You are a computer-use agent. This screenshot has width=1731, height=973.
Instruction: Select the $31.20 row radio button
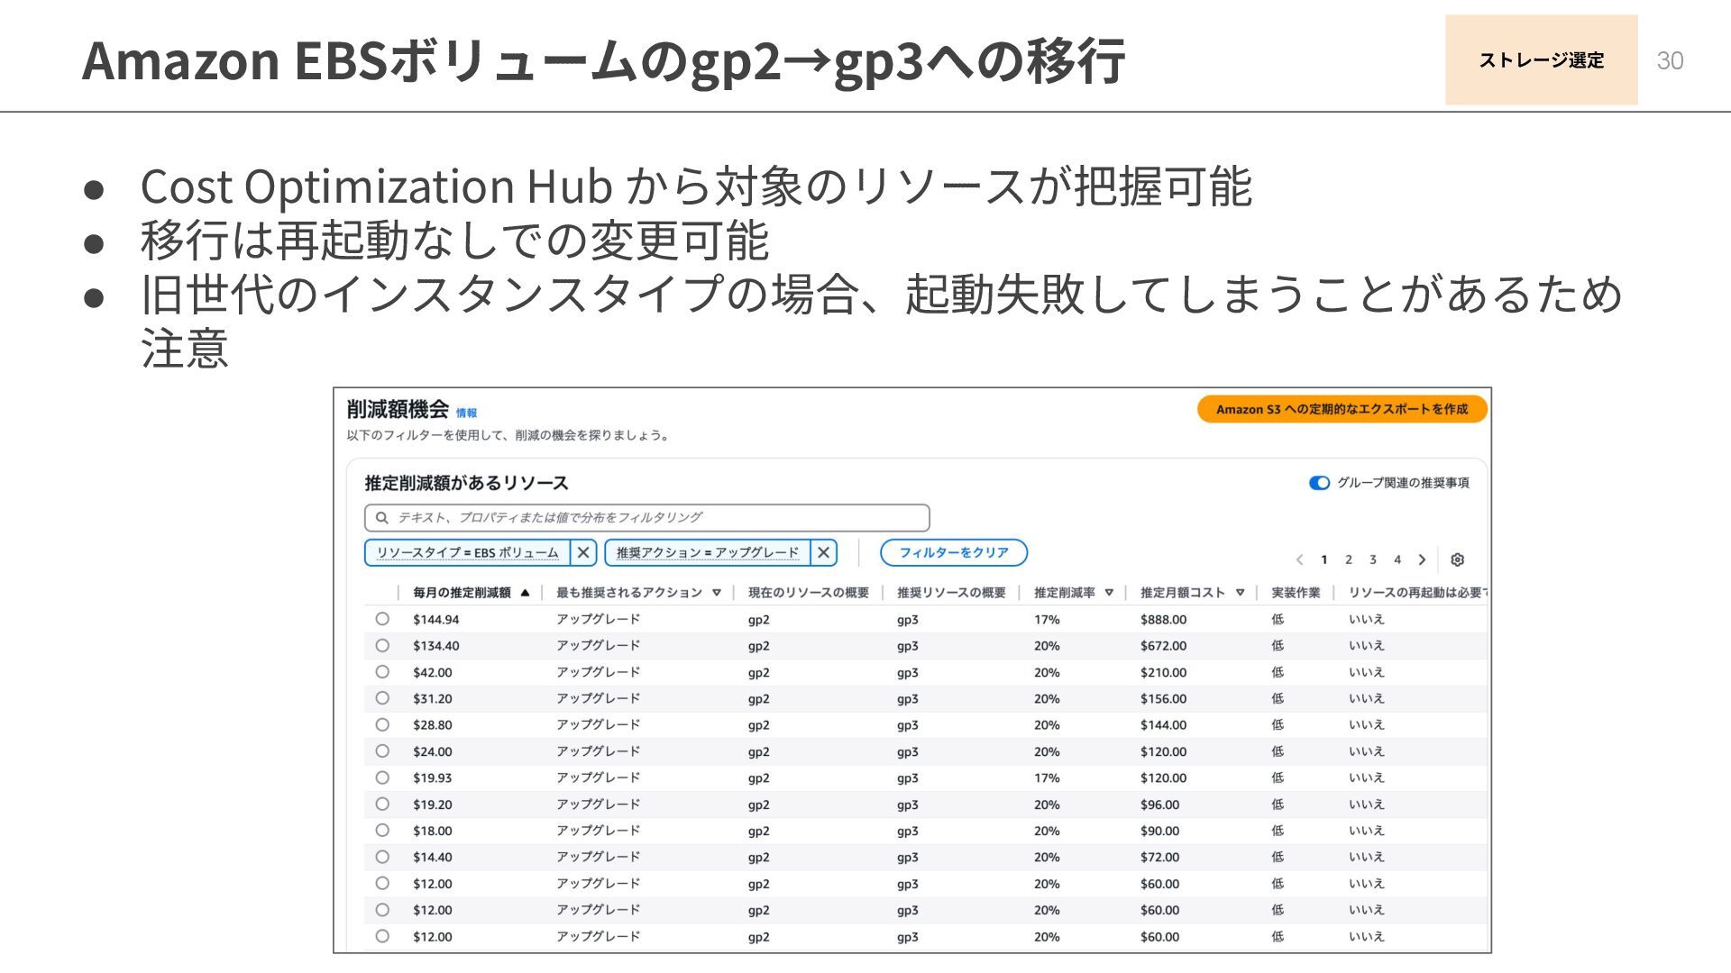382,698
